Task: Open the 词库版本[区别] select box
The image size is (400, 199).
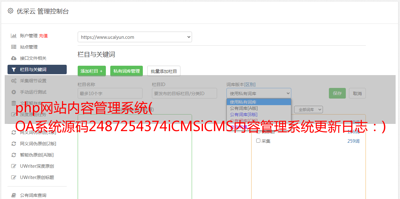Action: tap(259, 93)
